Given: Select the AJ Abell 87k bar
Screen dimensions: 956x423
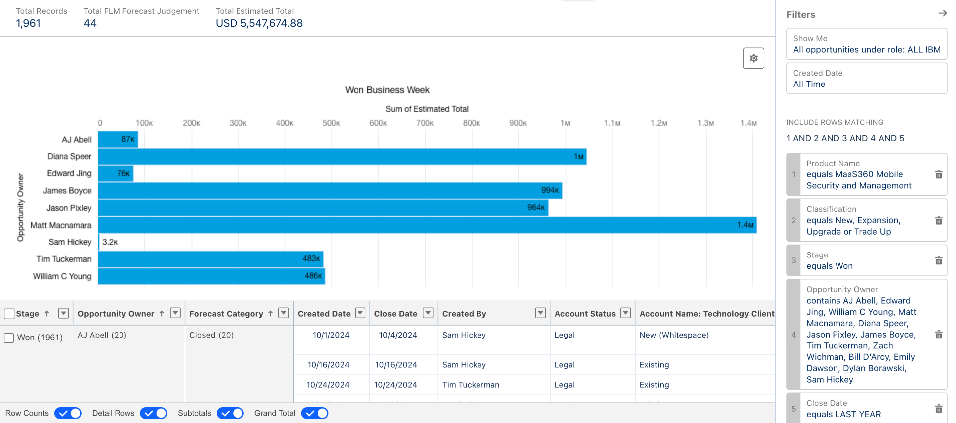Looking at the screenshot, I should pos(118,139).
